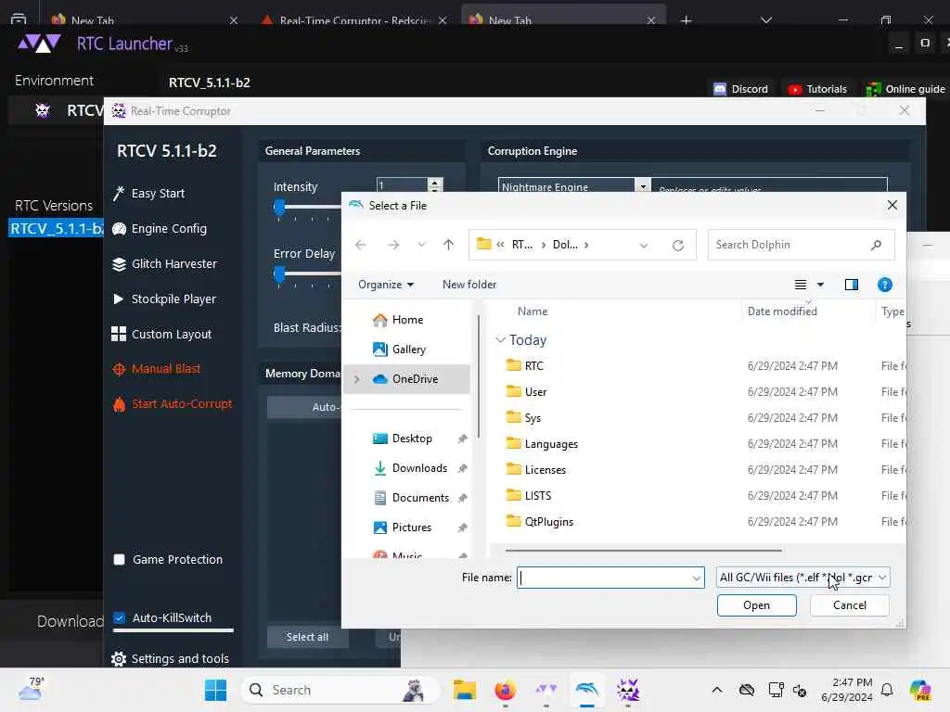Go forward in file dialog
Image resolution: width=950 pixels, height=712 pixels.
[x=393, y=245]
